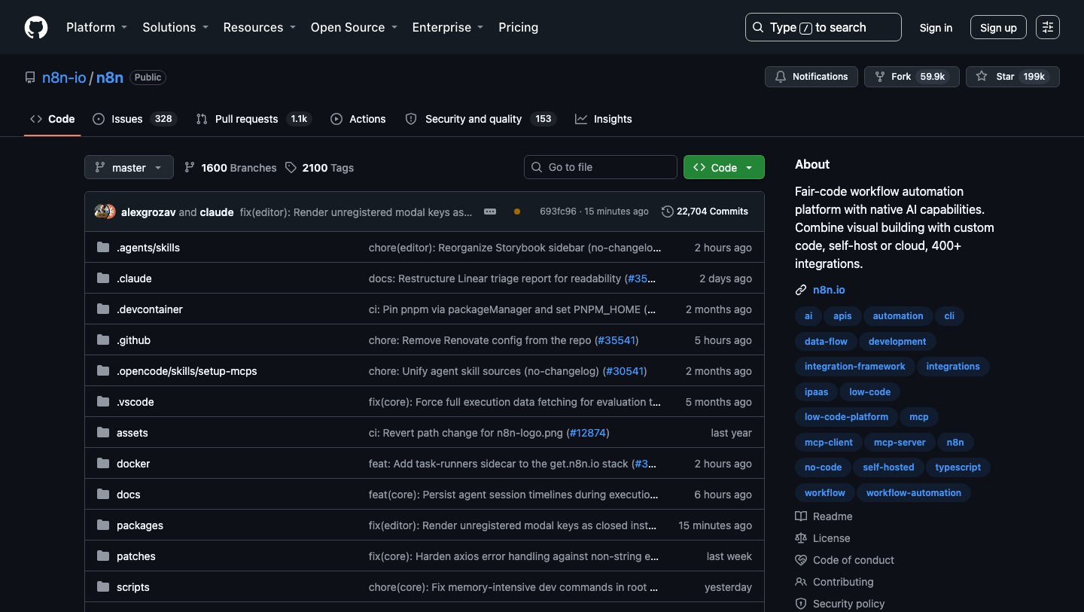Click the folder icon for packages
This screenshot has width=1084, height=612.
pyautogui.click(x=103, y=525)
